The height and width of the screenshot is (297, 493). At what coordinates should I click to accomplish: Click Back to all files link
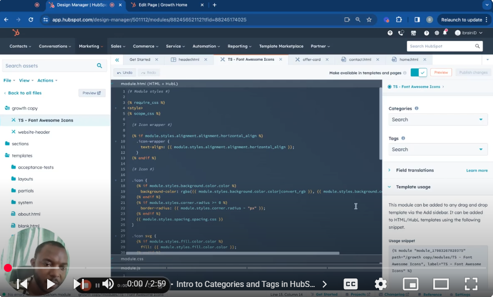pos(25,93)
